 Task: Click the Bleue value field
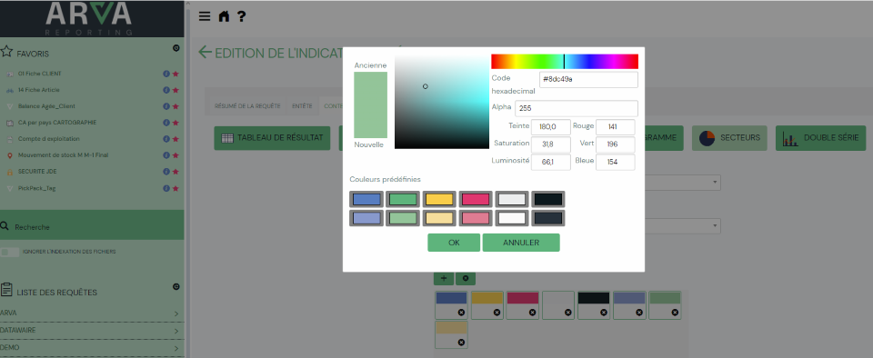click(x=616, y=163)
